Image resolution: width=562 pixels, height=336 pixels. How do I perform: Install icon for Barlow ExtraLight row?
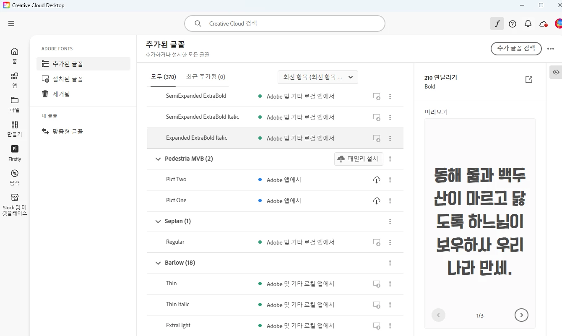(377, 326)
